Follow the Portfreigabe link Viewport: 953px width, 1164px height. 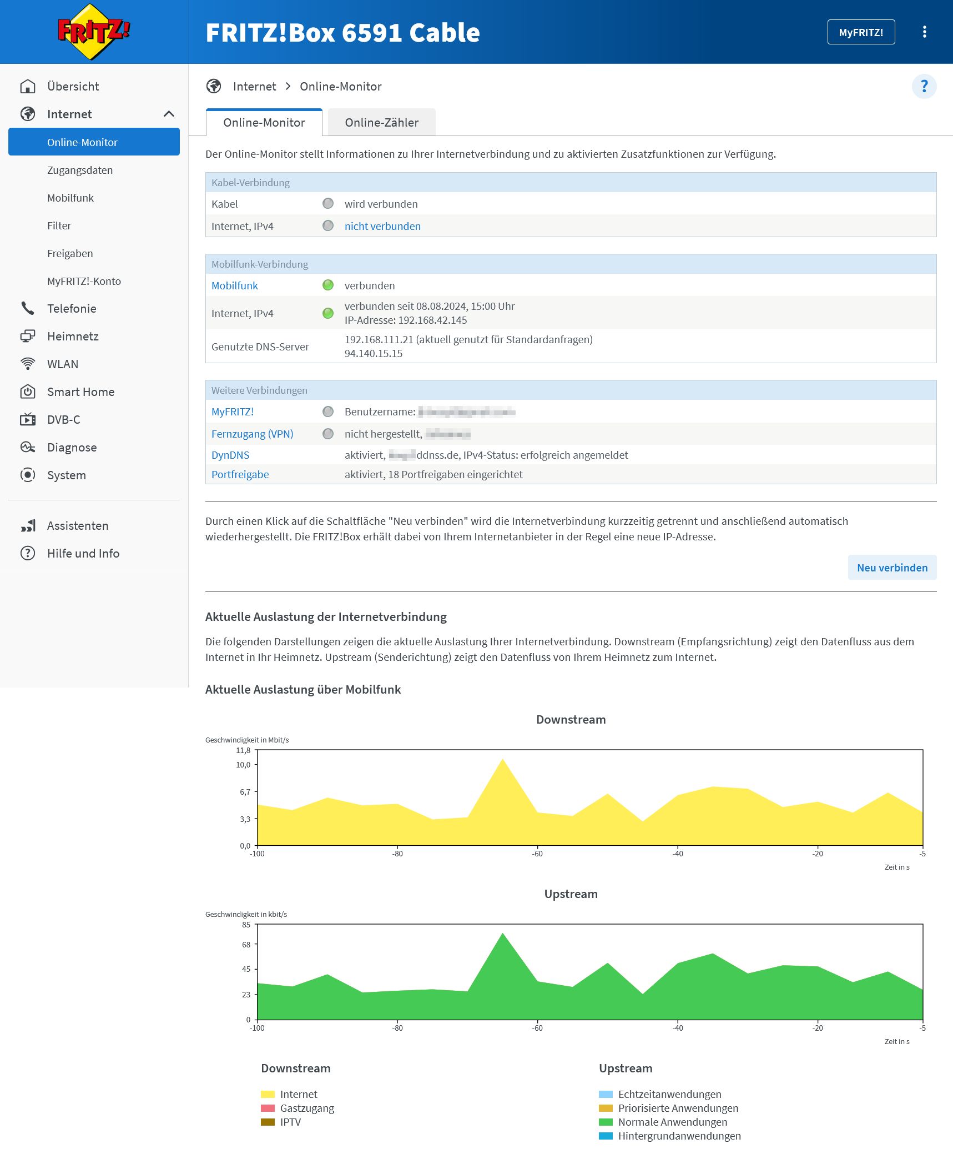240,474
